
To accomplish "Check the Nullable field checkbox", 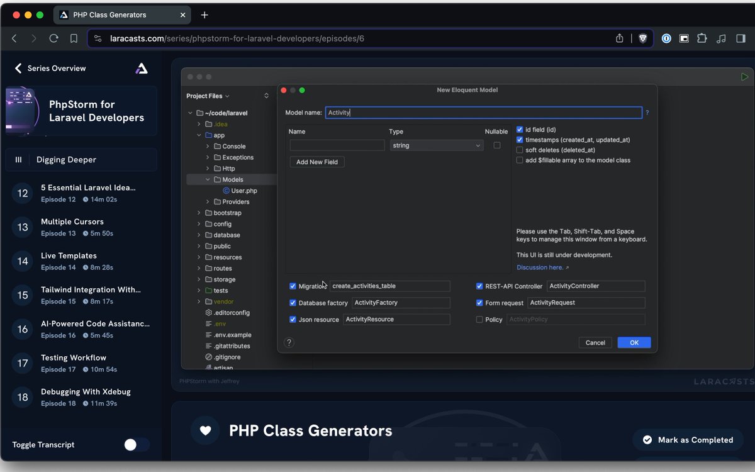I will [x=497, y=145].
